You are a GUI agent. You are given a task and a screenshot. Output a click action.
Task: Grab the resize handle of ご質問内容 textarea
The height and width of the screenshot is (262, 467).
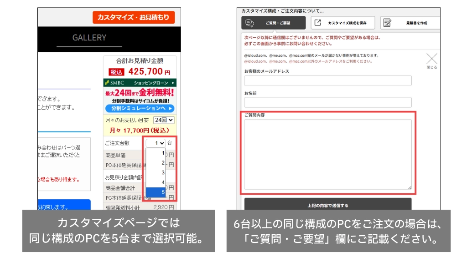point(409,187)
